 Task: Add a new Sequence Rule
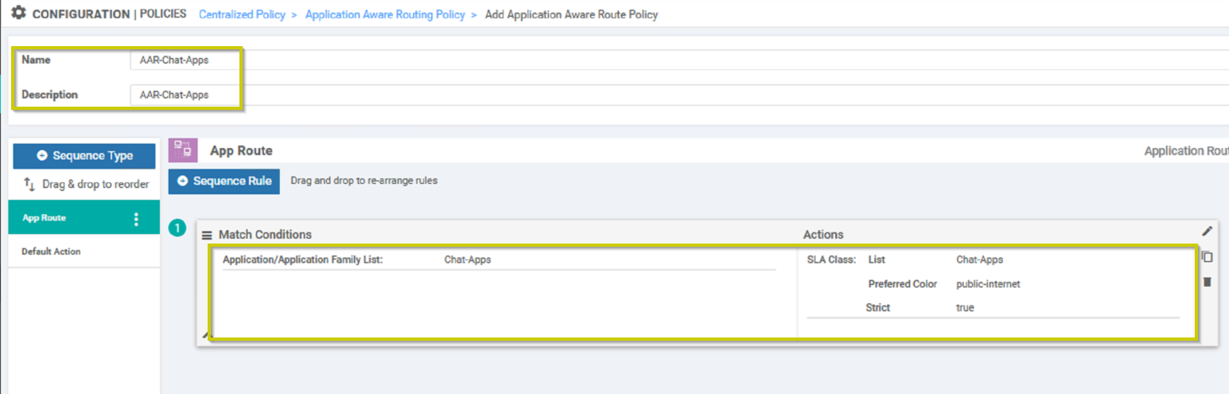click(x=224, y=181)
